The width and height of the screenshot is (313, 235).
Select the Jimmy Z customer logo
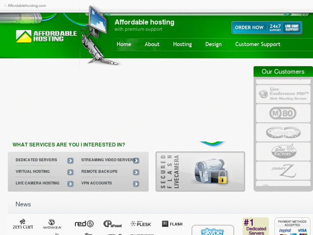point(283,171)
